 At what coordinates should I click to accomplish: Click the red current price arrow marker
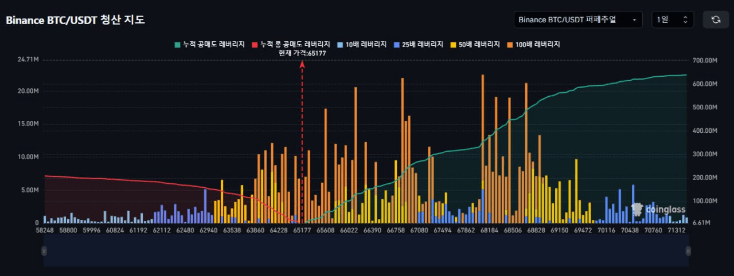click(x=302, y=64)
